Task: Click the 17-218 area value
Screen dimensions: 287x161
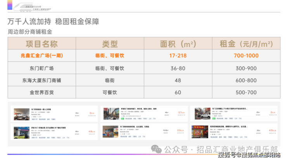Action: click(178, 56)
